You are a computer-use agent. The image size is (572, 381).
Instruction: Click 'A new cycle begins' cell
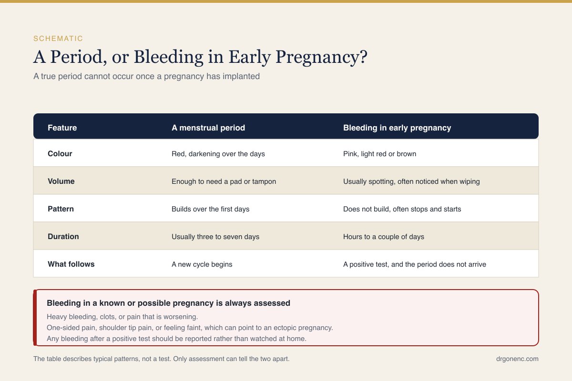(x=202, y=264)
